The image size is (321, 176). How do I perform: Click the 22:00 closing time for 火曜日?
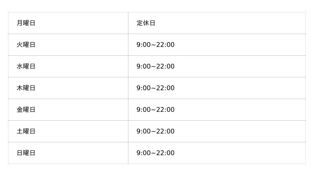tap(165, 45)
